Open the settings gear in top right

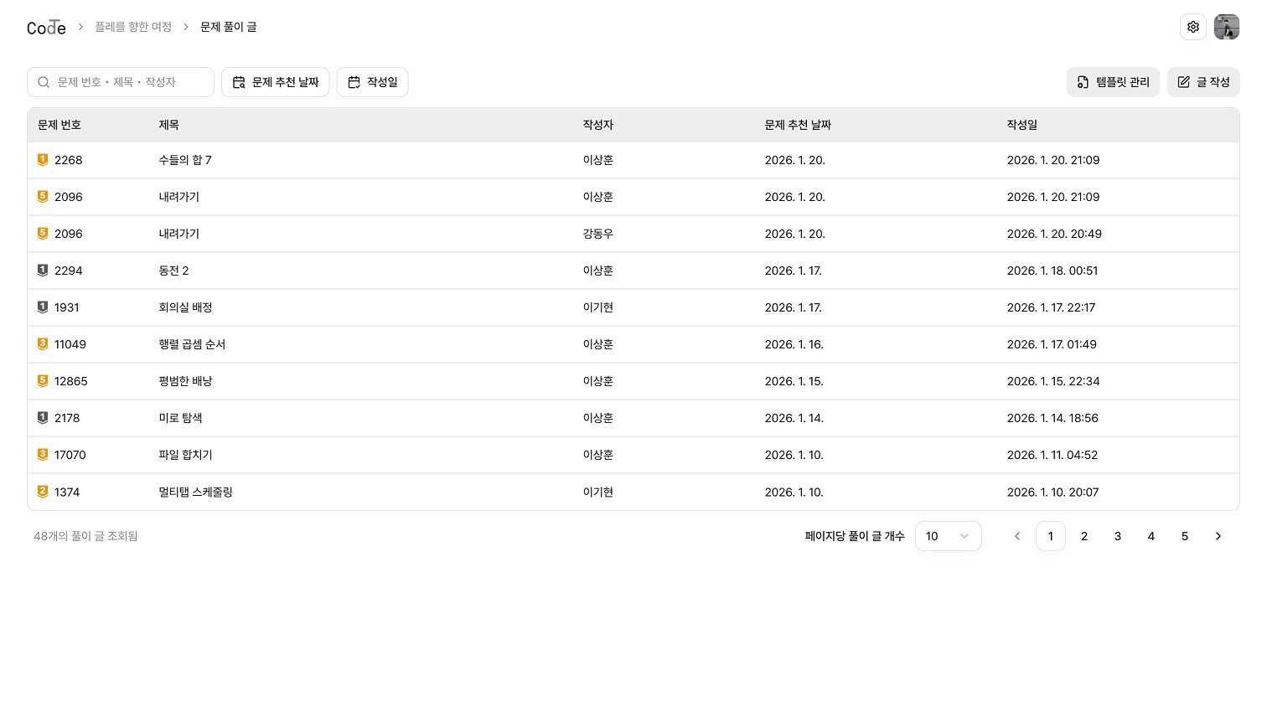pyautogui.click(x=1193, y=26)
